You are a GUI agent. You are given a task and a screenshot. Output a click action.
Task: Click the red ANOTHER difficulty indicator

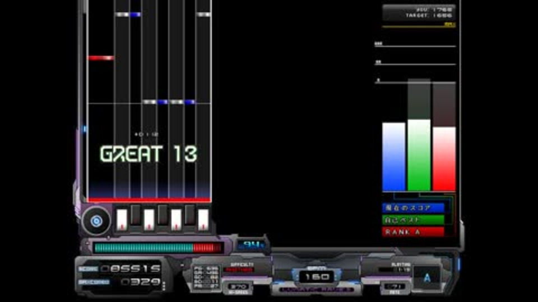pyautogui.click(x=238, y=270)
